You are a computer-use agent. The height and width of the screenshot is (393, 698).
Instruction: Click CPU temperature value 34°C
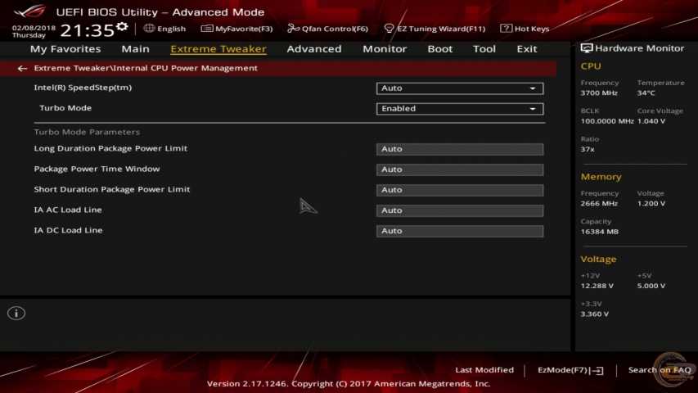(x=646, y=93)
